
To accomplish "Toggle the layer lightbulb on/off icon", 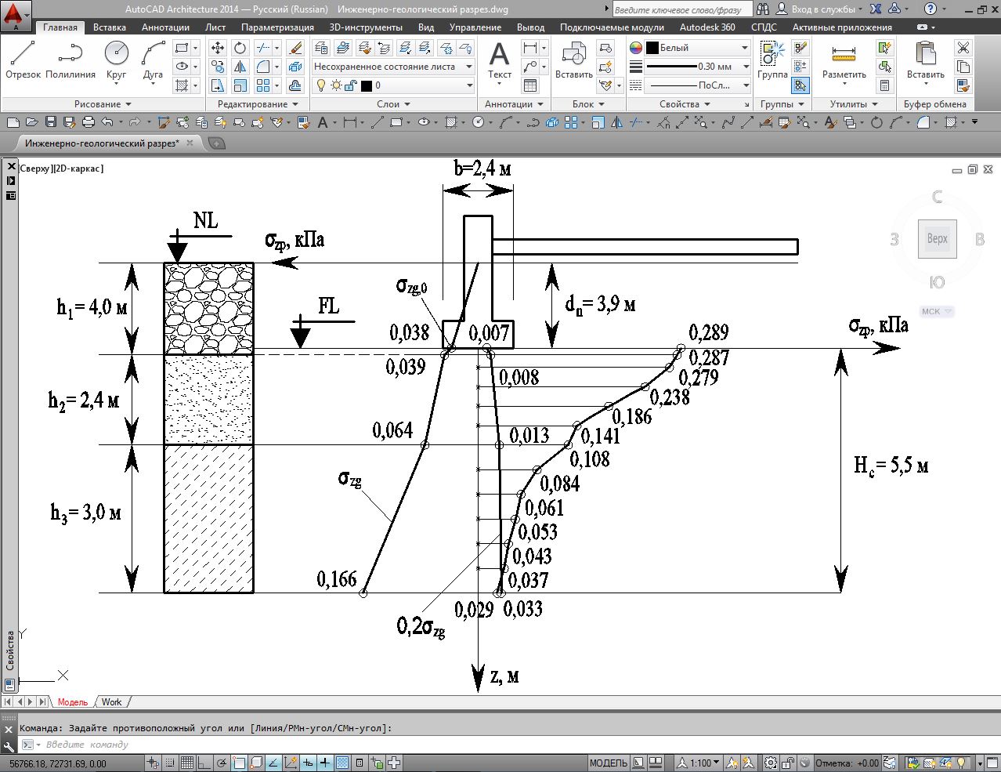I will [x=321, y=85].
